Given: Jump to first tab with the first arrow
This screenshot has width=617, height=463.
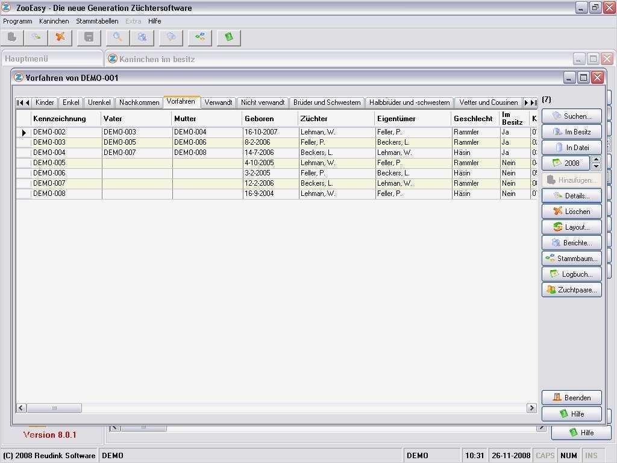Looking at the screenshot, I should pos(20,102).
